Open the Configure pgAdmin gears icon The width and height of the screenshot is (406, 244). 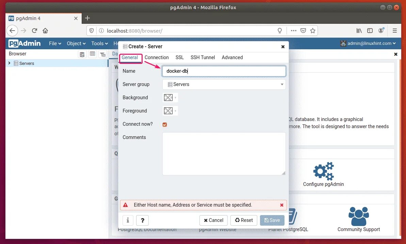pyautogui.click(x=323, y=171)
